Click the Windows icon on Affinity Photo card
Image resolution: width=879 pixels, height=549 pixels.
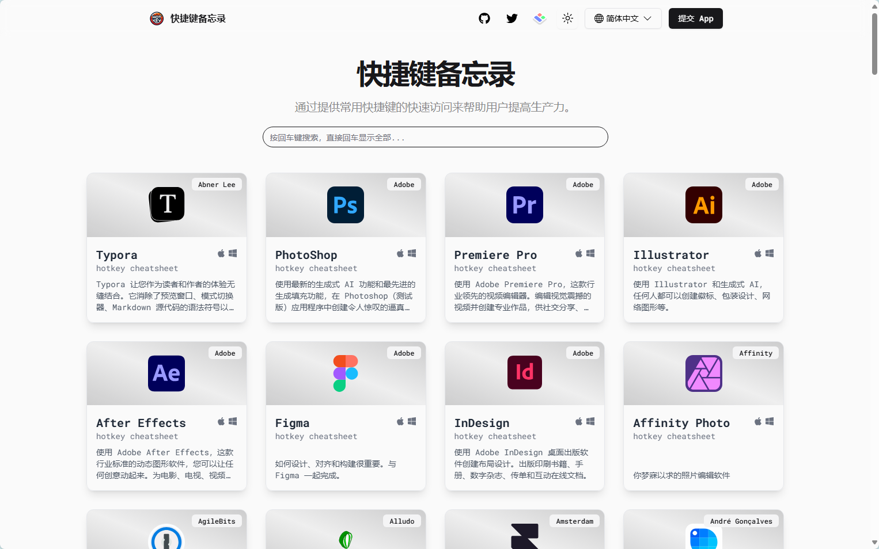pyautogui.click(x=770, y=421)
